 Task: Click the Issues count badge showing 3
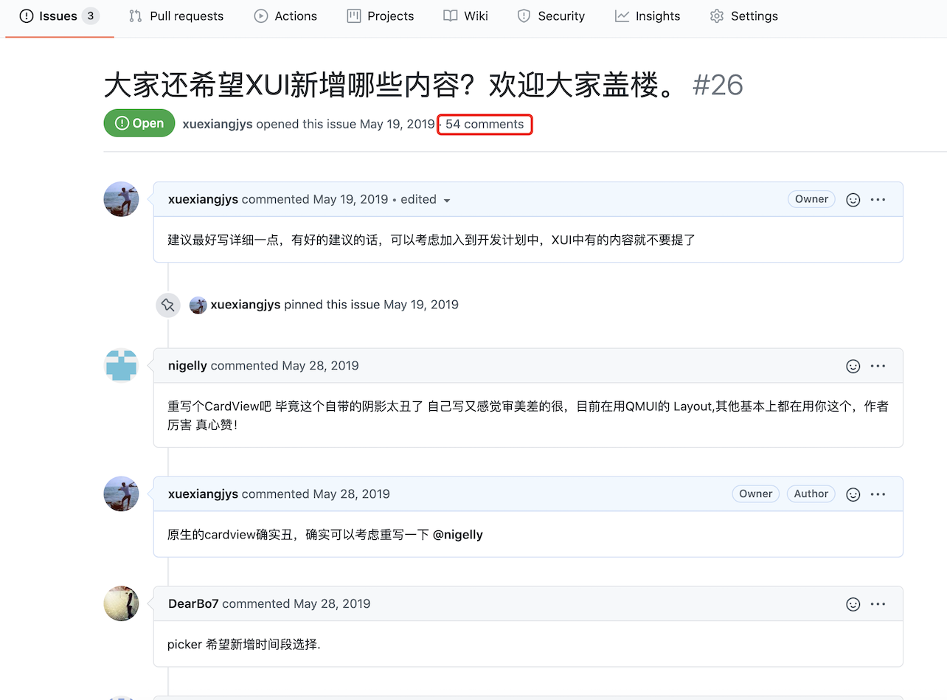[91, 16]
